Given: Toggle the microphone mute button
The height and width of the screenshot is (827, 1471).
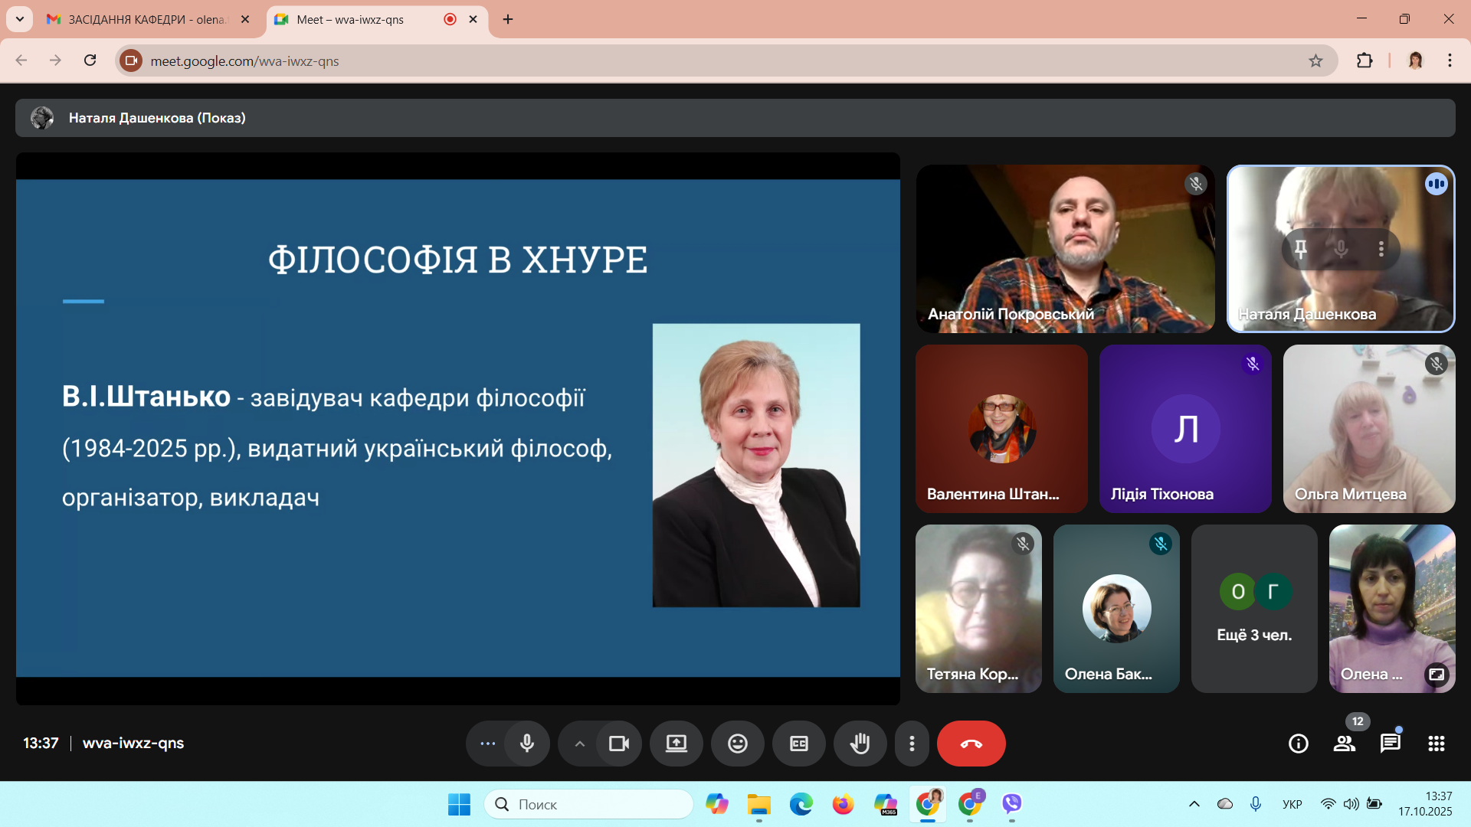Looking at the screenshot, I should [x=527, y=744].
